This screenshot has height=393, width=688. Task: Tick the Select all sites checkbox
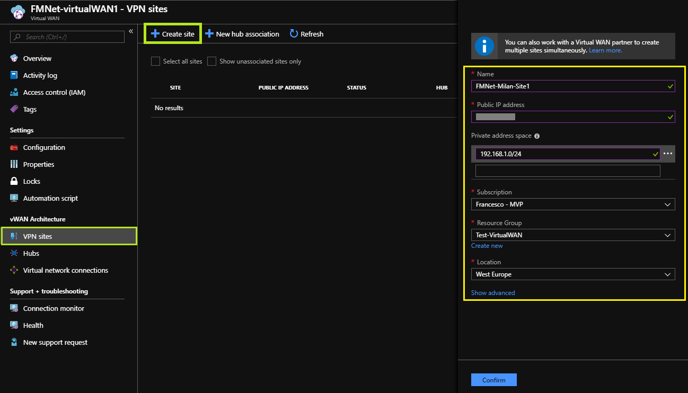(155, 61)
